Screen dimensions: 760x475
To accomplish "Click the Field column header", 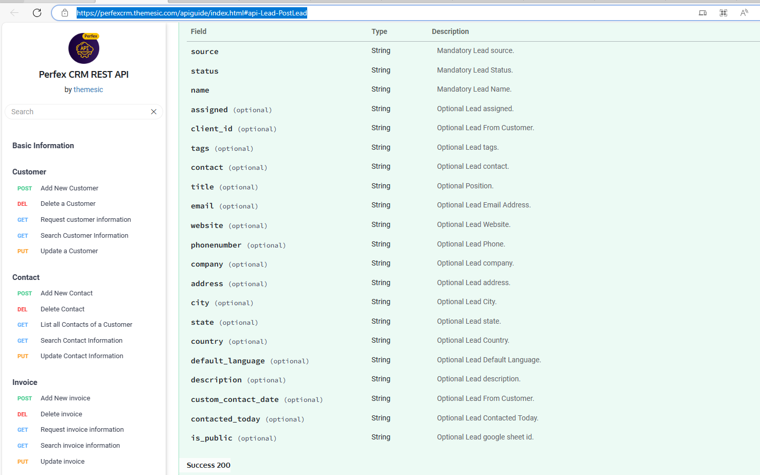I will [x=199, y=31].
